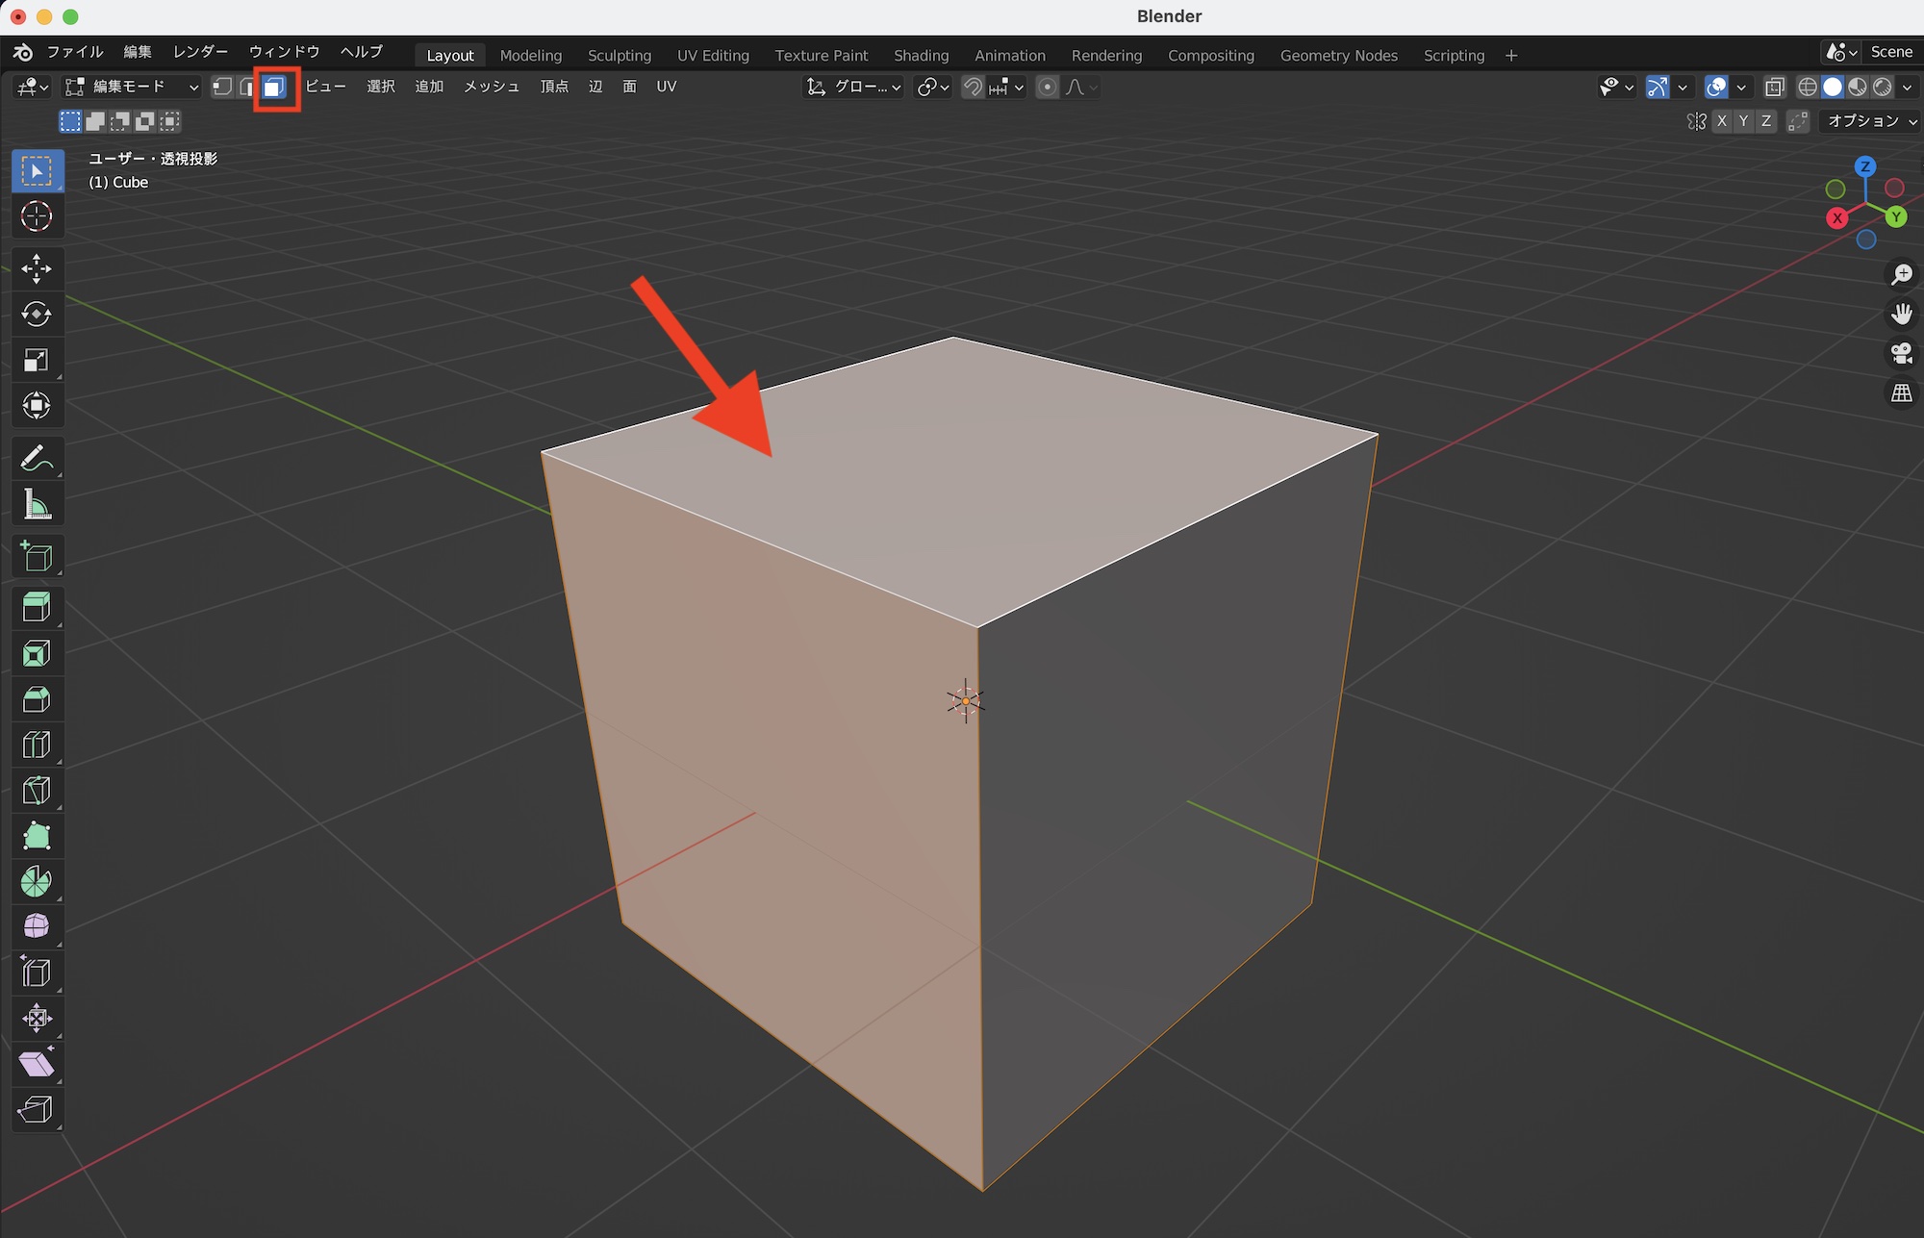Toggle proportional editing button
Image resolution: width=1924 pixels, height=1238 pixels.
point(1048,88)
